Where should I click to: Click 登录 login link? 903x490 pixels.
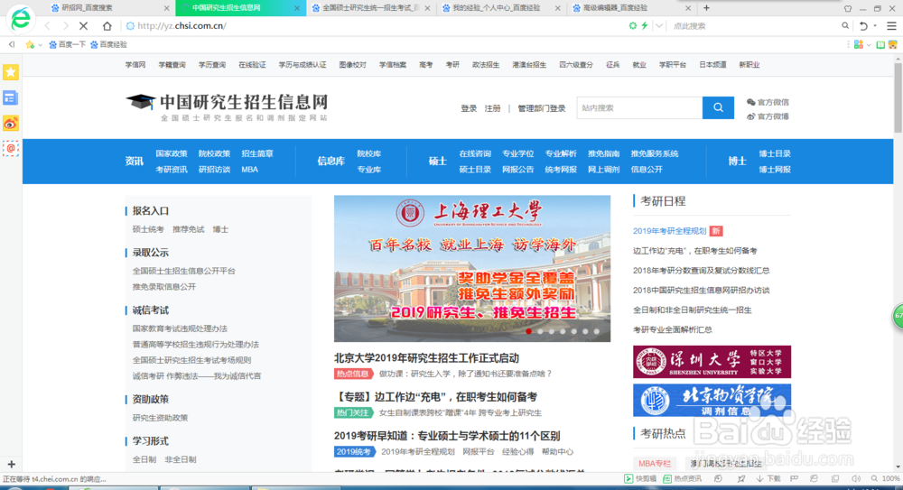point(469,108)
